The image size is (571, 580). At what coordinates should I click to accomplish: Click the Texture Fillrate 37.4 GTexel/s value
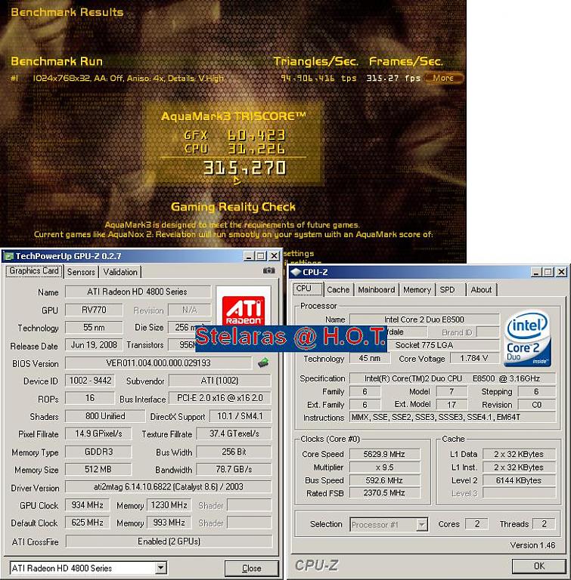(x=234, y=434)
